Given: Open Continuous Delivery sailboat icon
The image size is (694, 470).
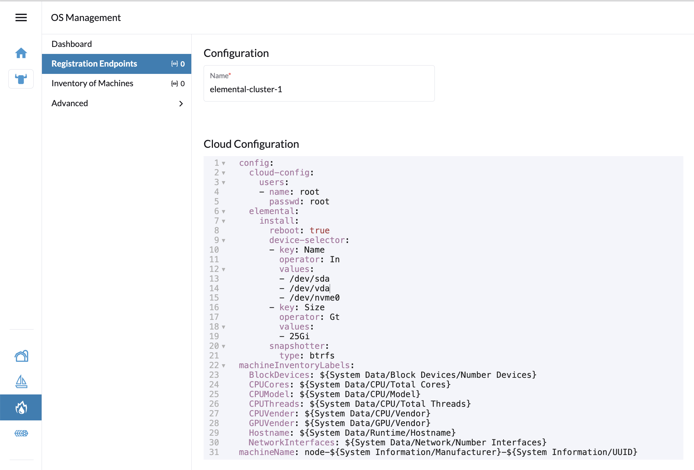Looking at the screenshot, I should point(21,381).
